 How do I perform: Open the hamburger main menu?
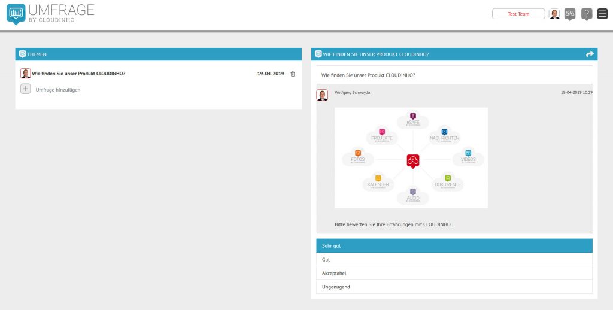click(602, 14)
